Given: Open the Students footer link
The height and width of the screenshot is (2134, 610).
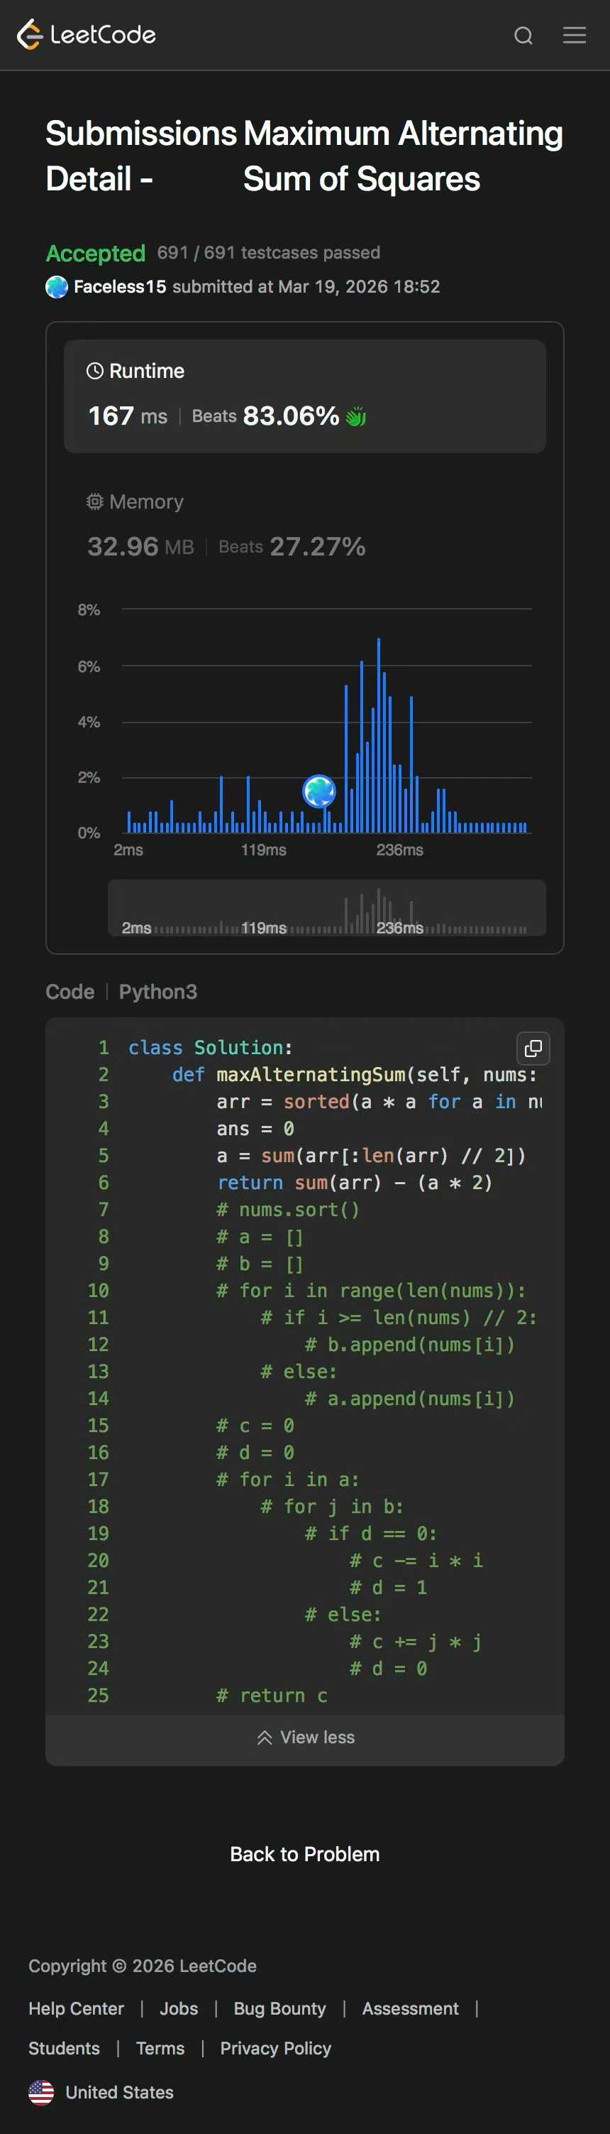Looking at the screenshot, I should (x=64, y=2048).
